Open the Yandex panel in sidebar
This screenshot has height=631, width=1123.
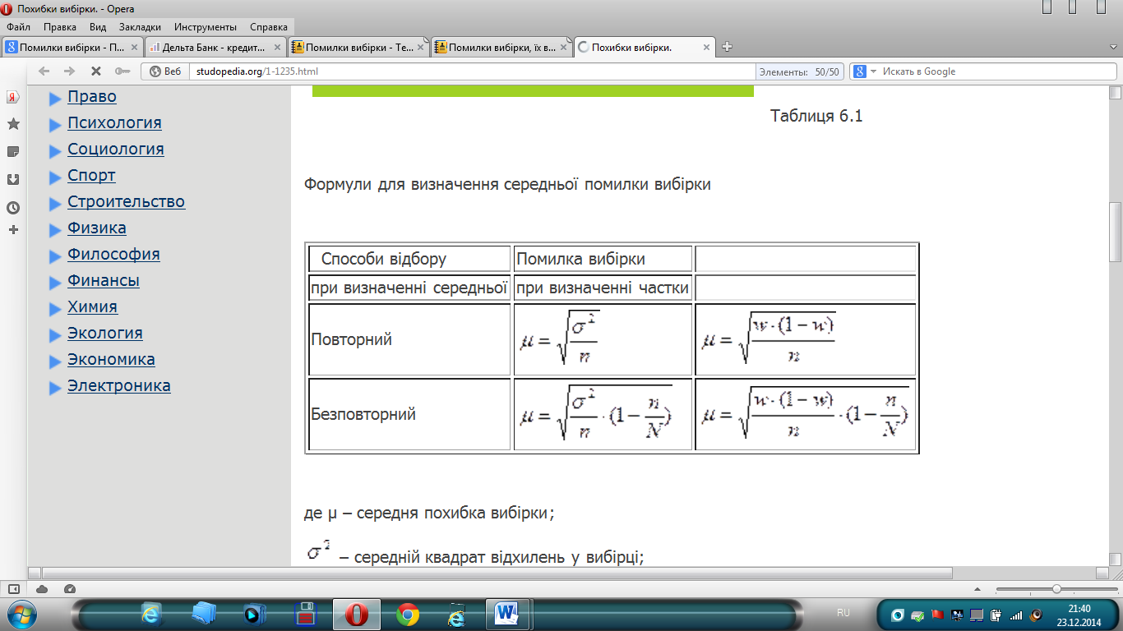pos(13,97)
